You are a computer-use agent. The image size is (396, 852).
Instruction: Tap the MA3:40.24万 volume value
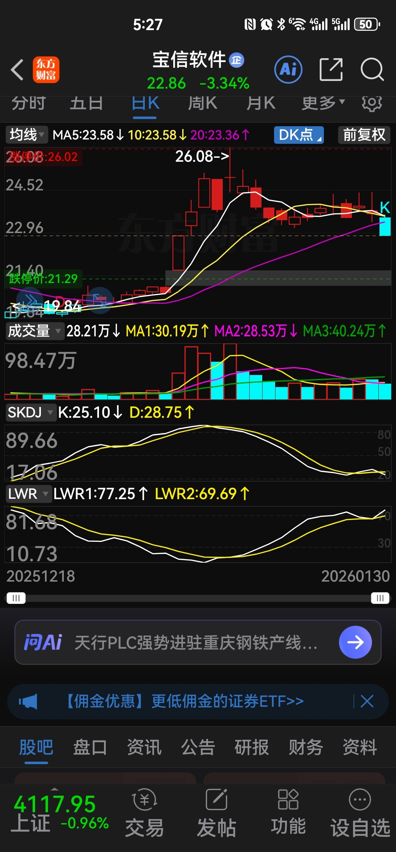pyautogui.click(x=344, y=331)
